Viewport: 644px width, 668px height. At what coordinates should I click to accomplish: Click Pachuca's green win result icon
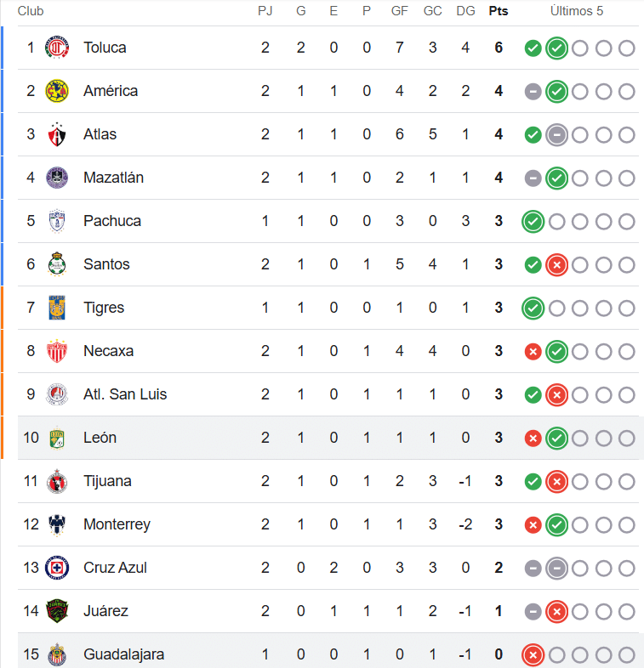[x=533, y=222]
